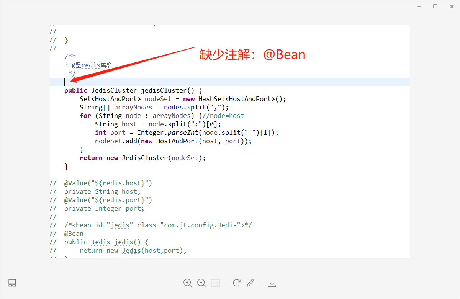Viewport: 460px width, 299px height.
Task: Rotate the image clockwise
Action: pyautogui.click(x=236, y=283)
